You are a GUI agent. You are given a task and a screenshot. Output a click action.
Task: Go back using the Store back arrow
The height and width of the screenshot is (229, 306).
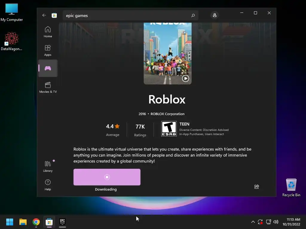(44, 16)
